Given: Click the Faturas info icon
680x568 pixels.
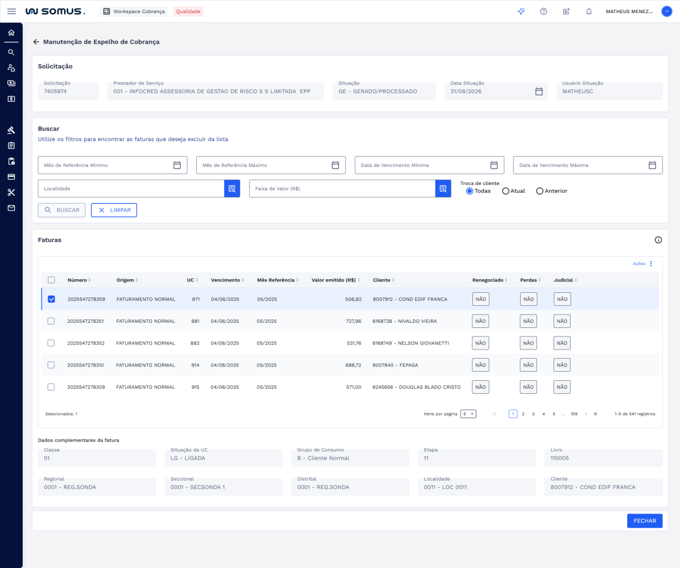Looking at the screenshot, I should [x=658, y=240].
